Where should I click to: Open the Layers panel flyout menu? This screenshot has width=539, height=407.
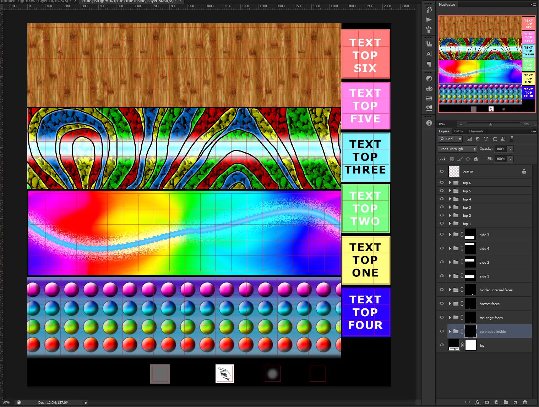[533, 131]
